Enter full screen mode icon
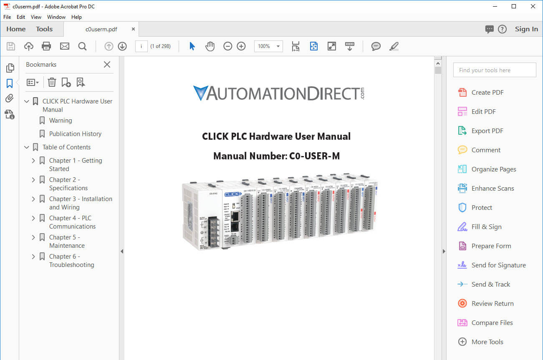The image size is (543, 360). 332,46
